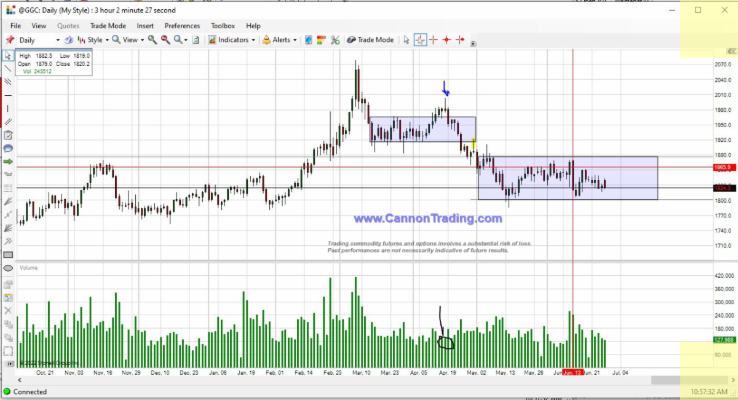This screenshot has height=400, width=738.
Task: Expand the View zoom dropdown
Action: (x=142, y=40)
